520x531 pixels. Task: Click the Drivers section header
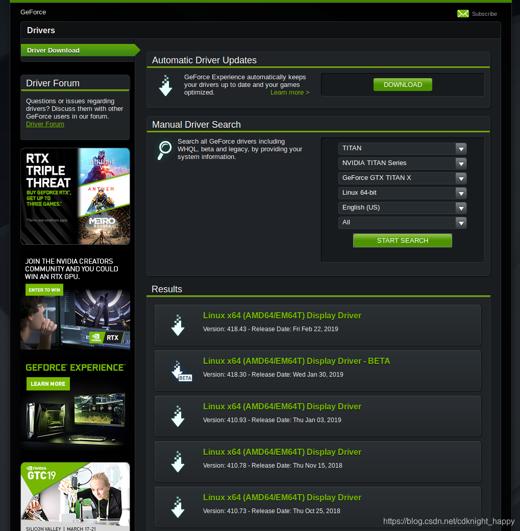click(x=41, y=31)
